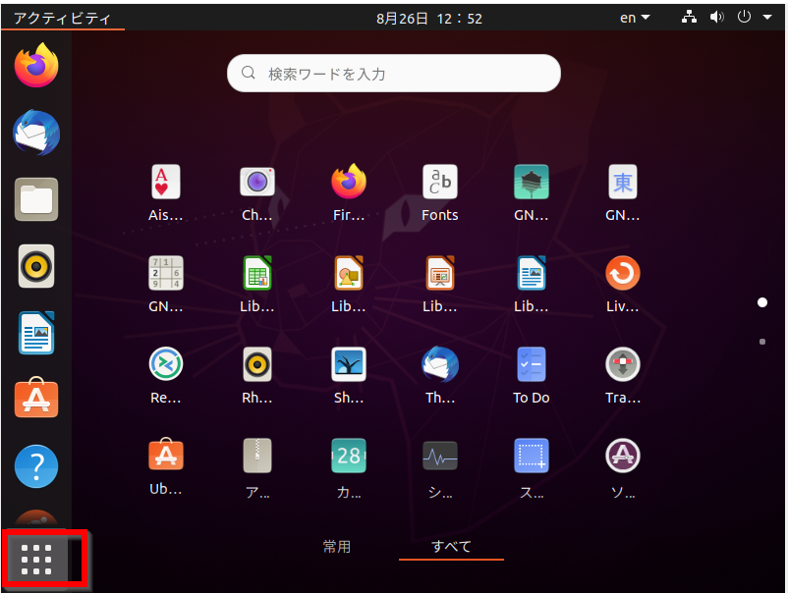Open Remmina remote desktop client
The height and width of the screenshot is (593, 788).
pos(165,375)
